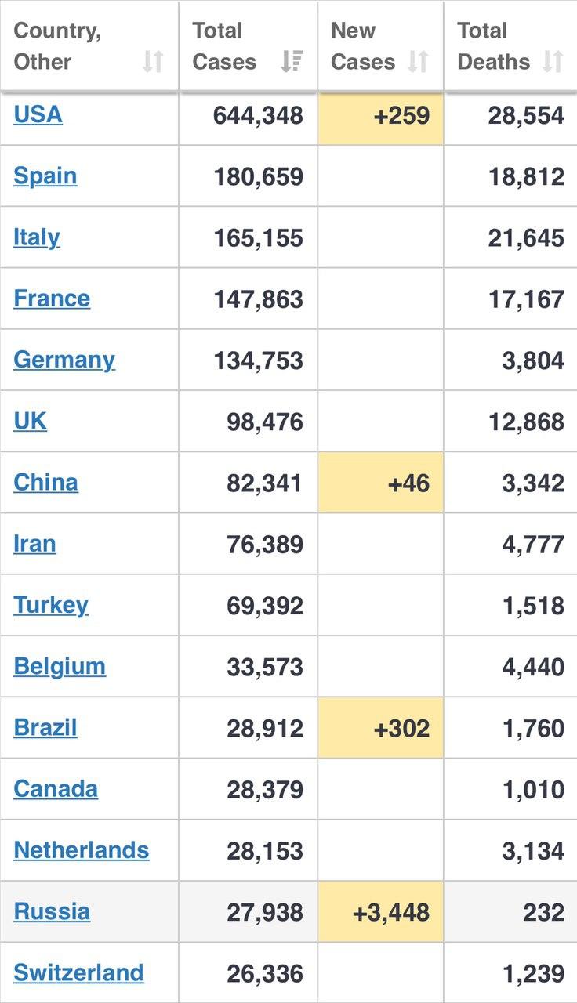Click the Germany link
This screenshot has height=1003, width=577.
[64, 360]
